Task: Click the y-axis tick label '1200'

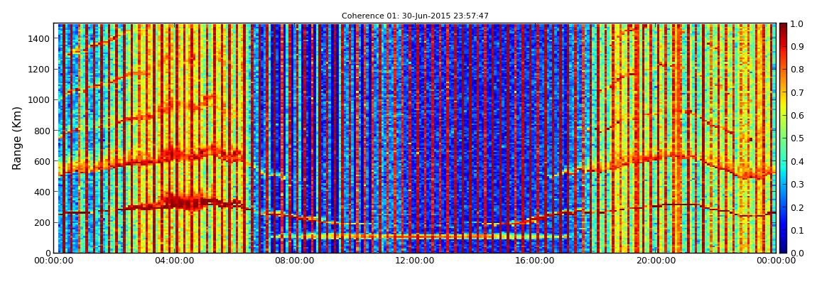Action: tap(40, 70)
